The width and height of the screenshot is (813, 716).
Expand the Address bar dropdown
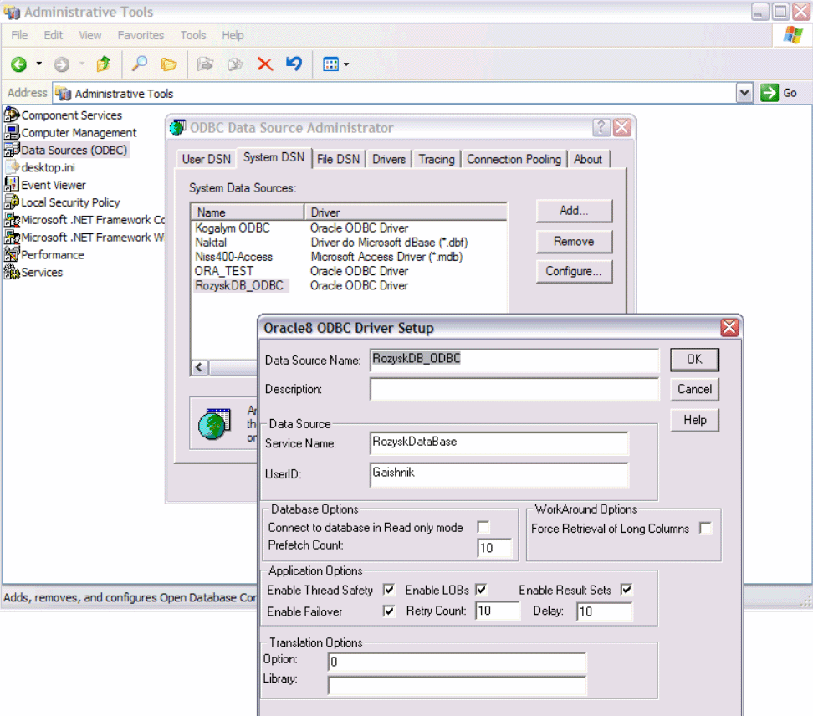(x=744, y=94)
